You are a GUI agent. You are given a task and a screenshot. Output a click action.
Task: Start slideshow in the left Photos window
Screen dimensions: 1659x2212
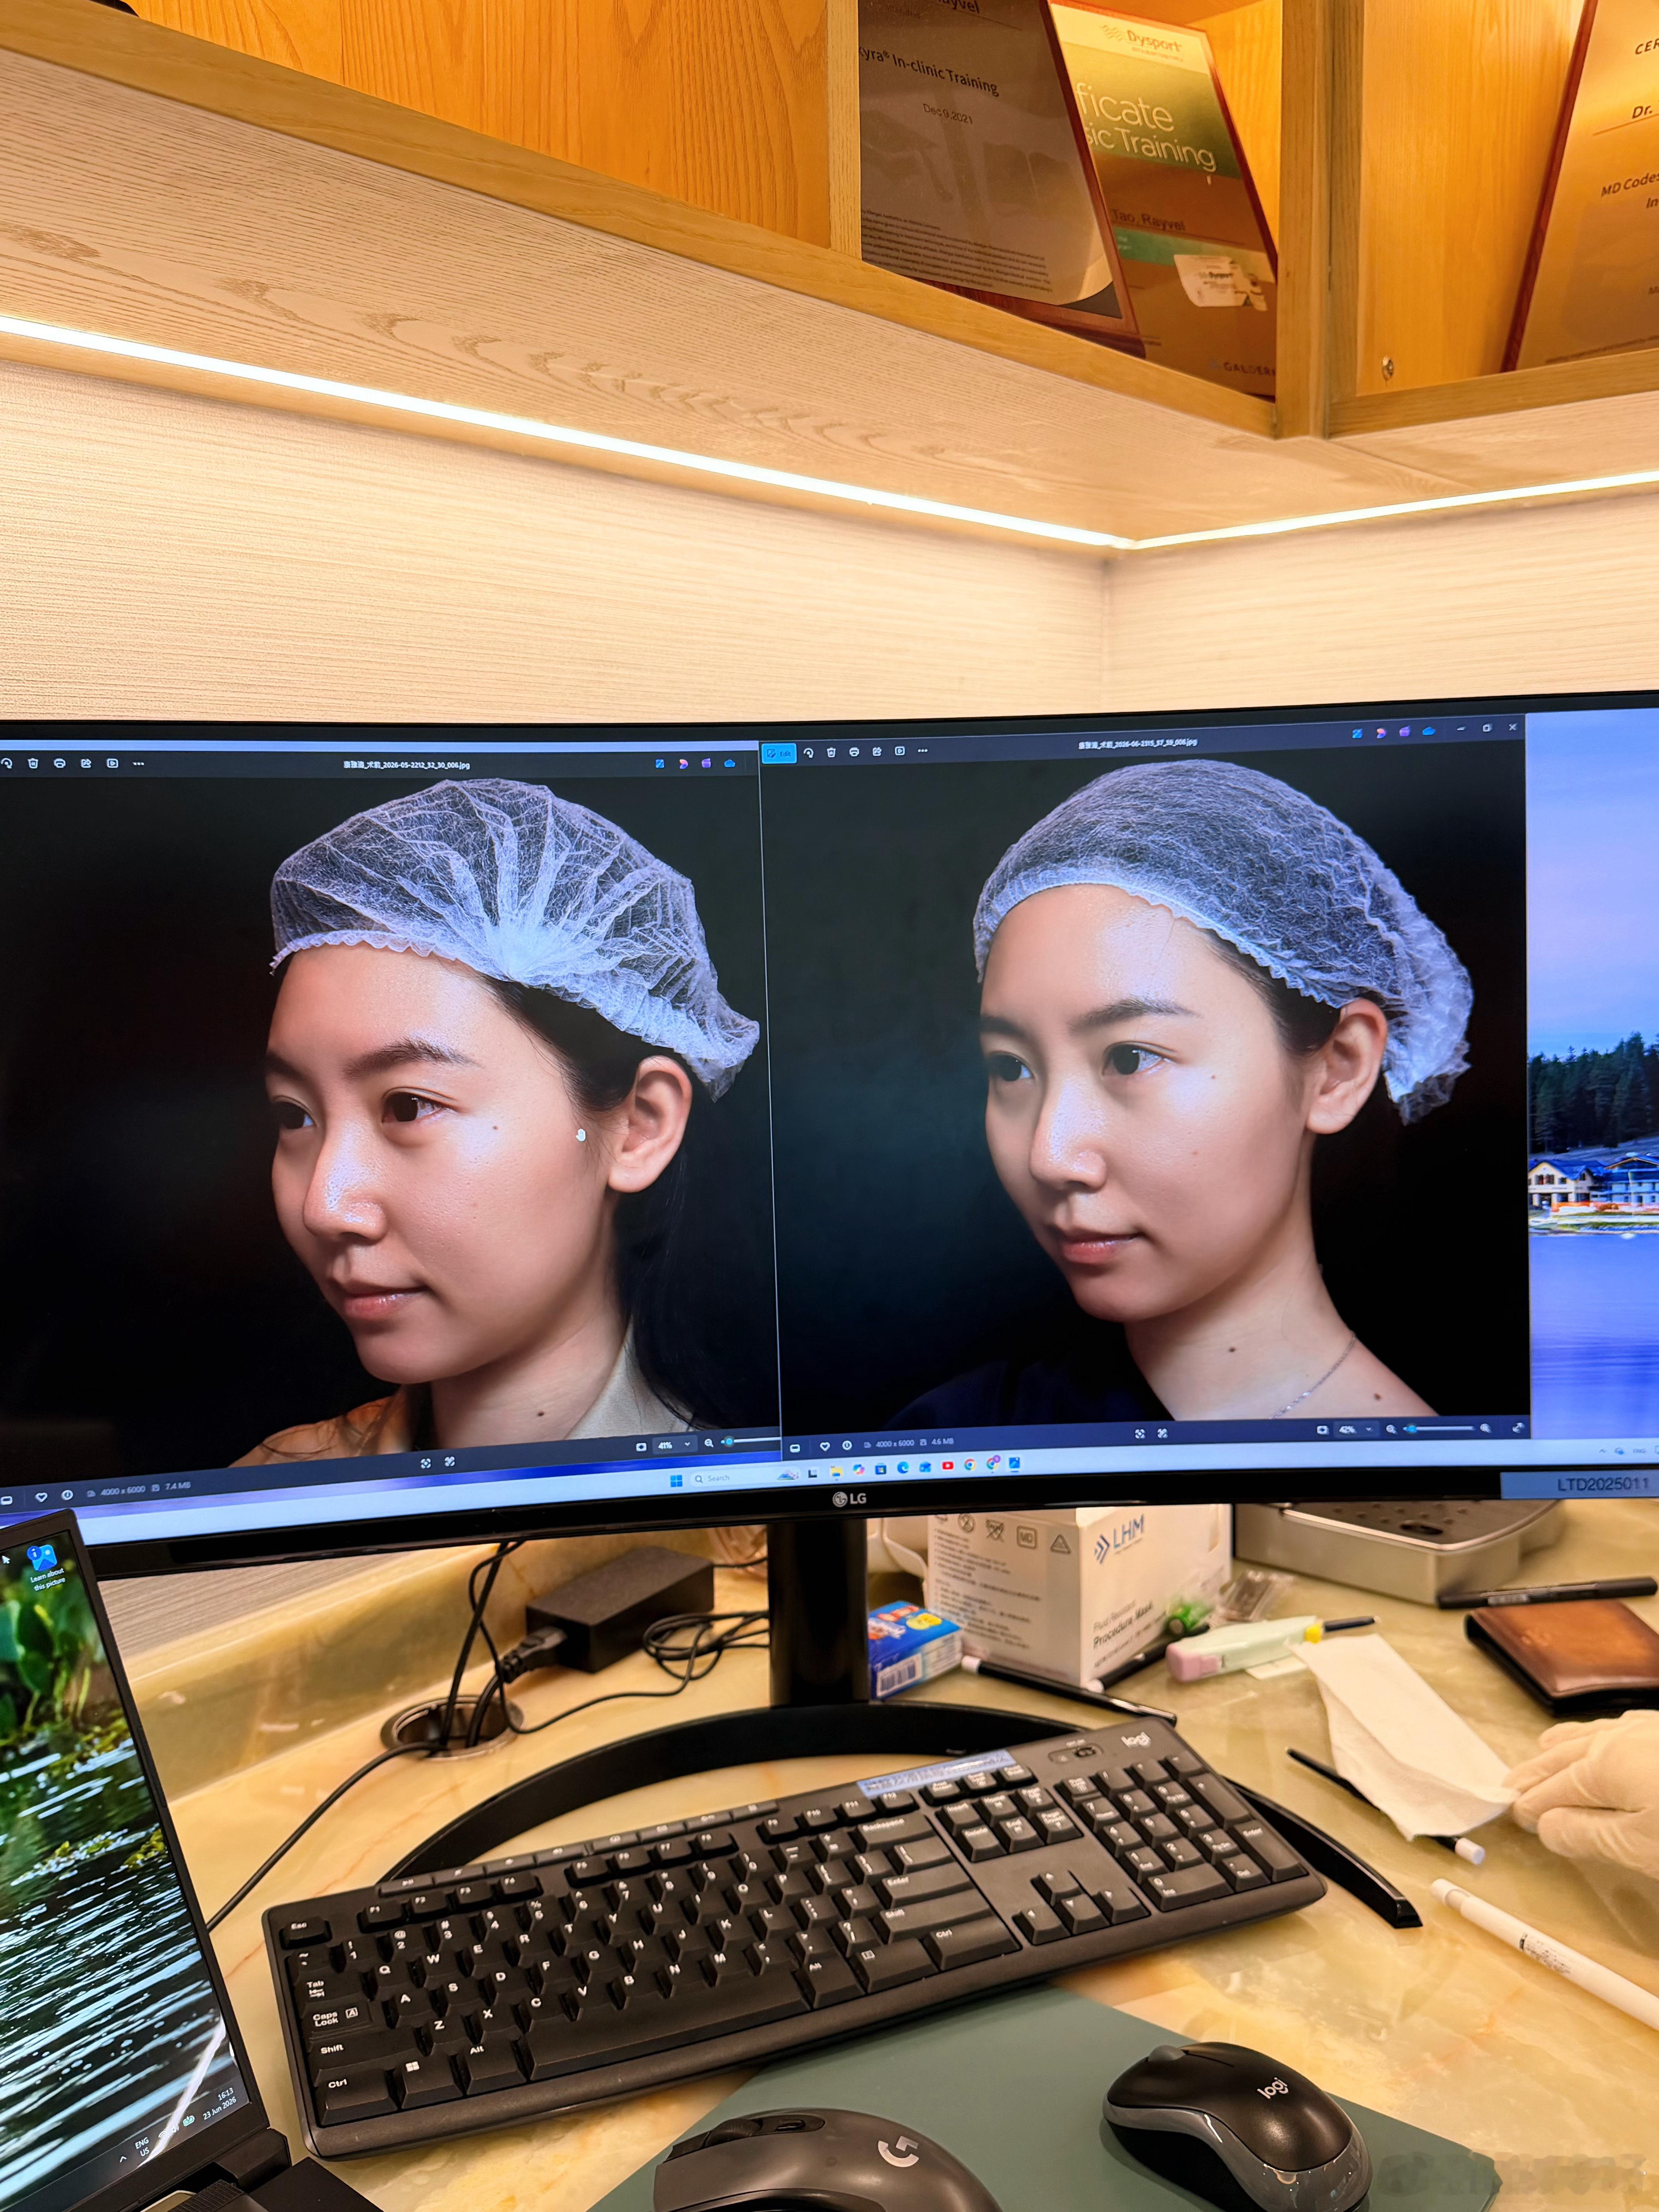113,763
